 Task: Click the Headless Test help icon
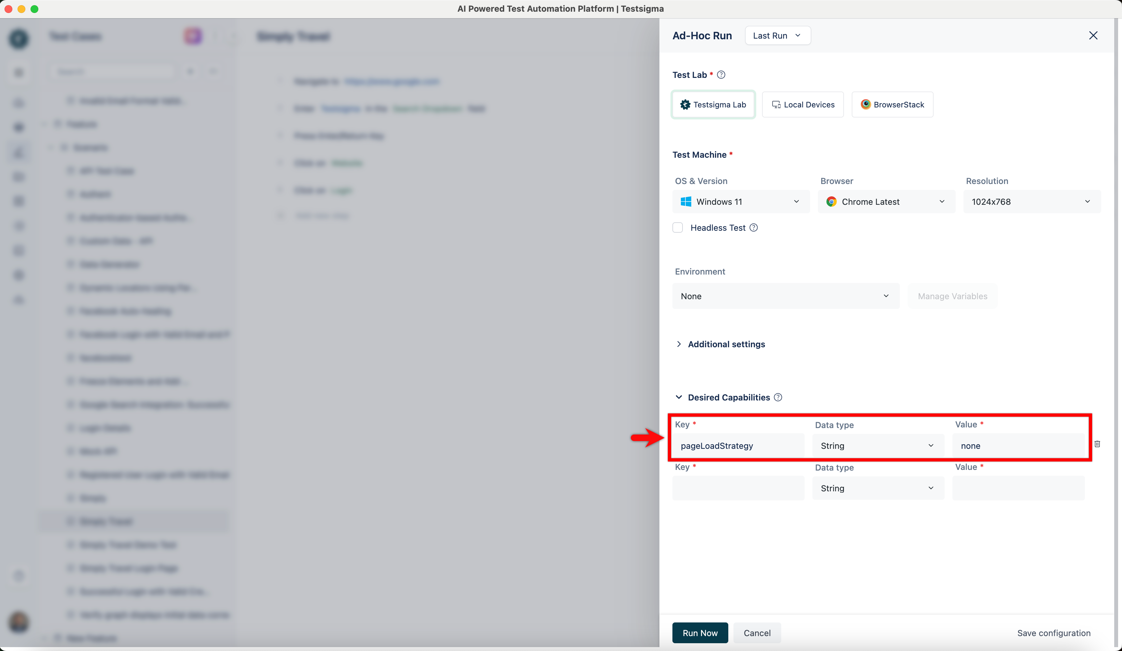tap(753, 228)
